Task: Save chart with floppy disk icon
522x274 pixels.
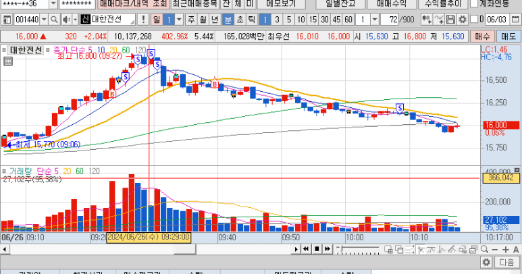Action: coord(450,20)
